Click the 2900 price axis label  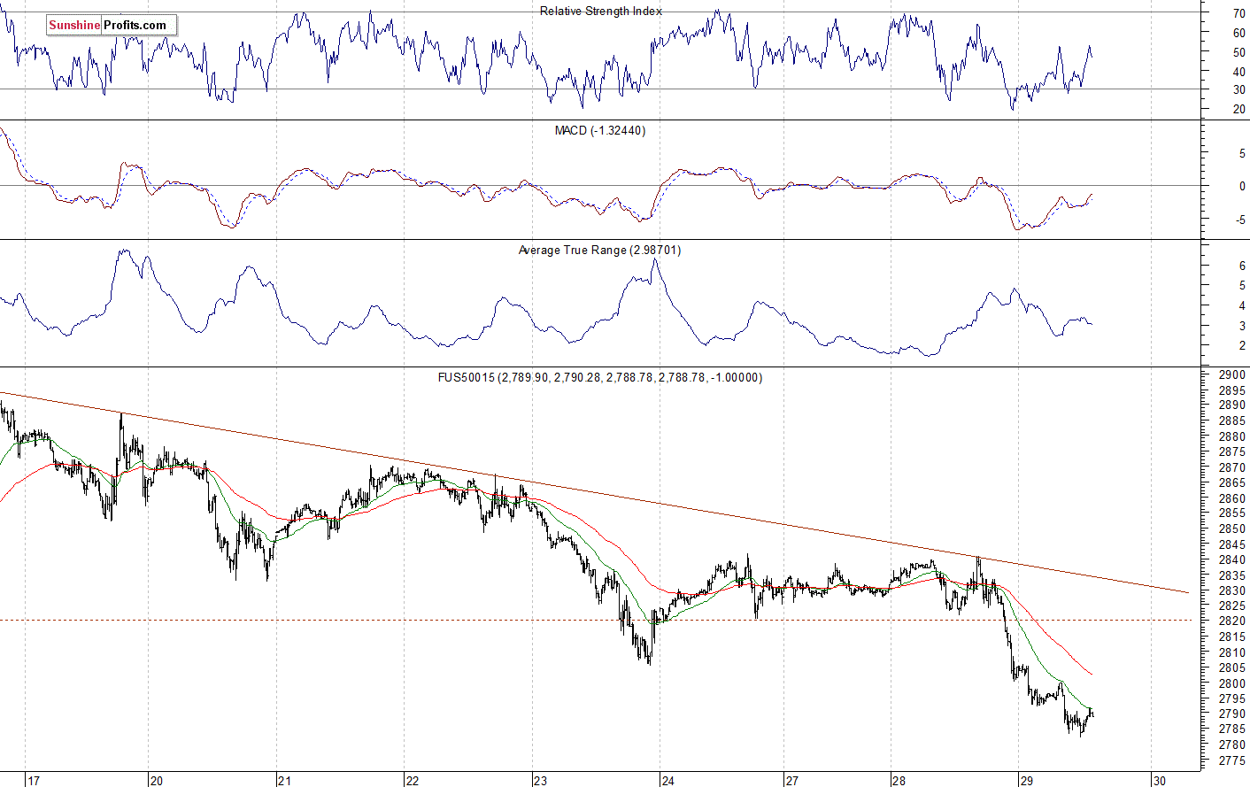[1232, 375]
